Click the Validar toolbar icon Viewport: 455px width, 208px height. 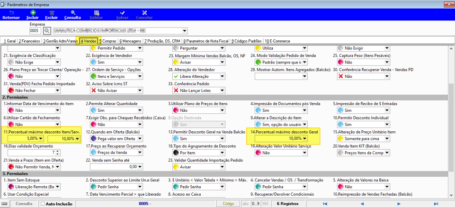[x=96, y=13]
